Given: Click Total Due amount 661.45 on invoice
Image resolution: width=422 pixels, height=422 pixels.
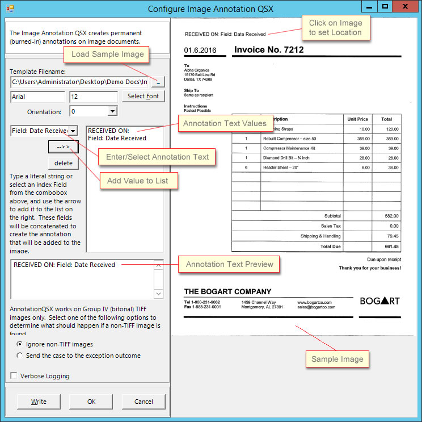Looking at the screenshot, I should point(391,246).
